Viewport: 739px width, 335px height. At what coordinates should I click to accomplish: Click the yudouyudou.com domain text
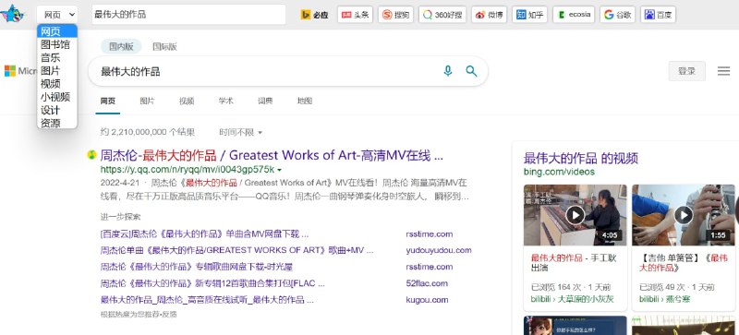pos(439,250)
